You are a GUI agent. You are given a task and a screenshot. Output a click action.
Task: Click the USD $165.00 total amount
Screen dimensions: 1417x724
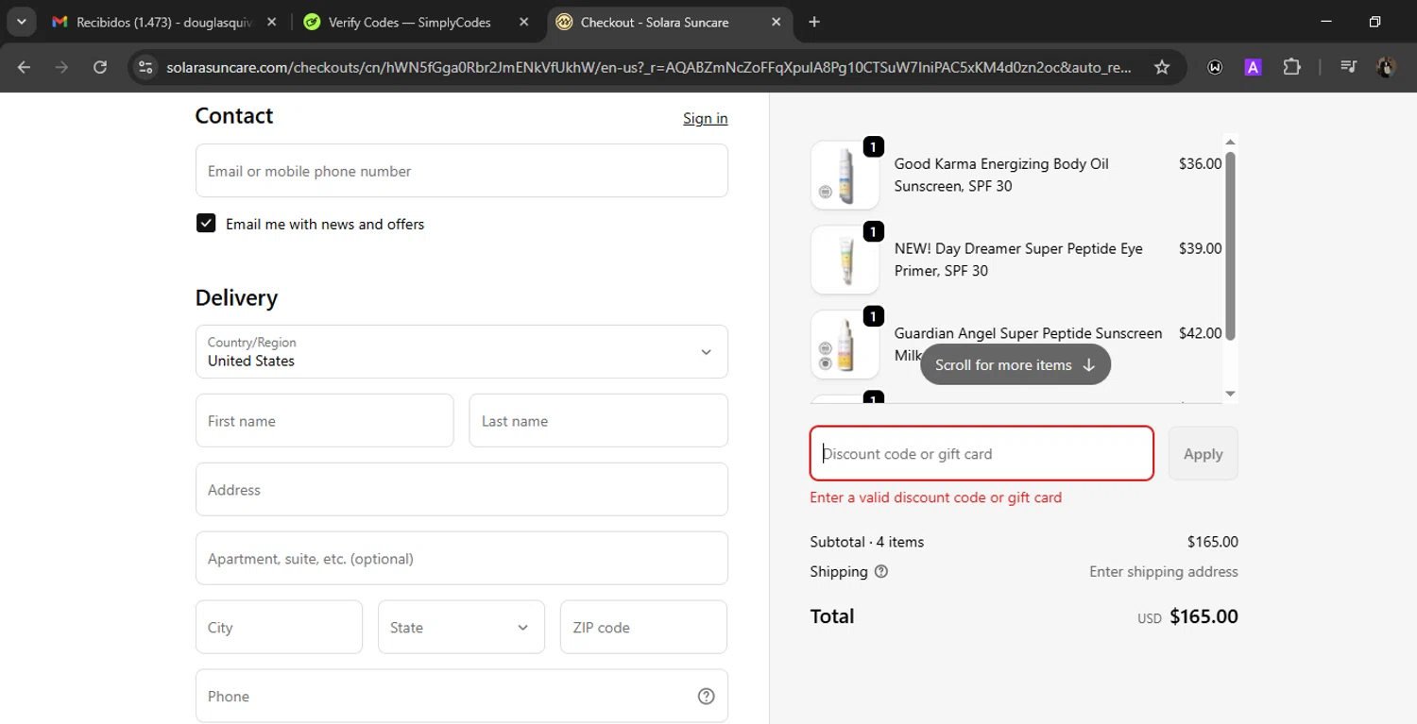point(1187,617)
